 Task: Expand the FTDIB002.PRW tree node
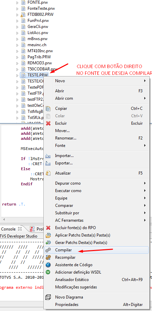(x=17, y=15)
